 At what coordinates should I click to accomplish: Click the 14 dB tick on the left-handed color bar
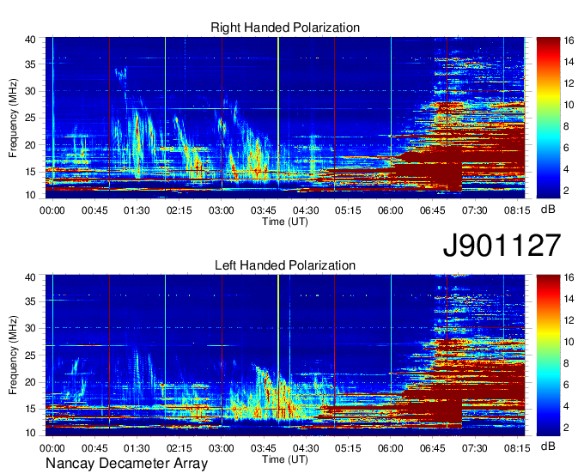[x=569, y=299]
